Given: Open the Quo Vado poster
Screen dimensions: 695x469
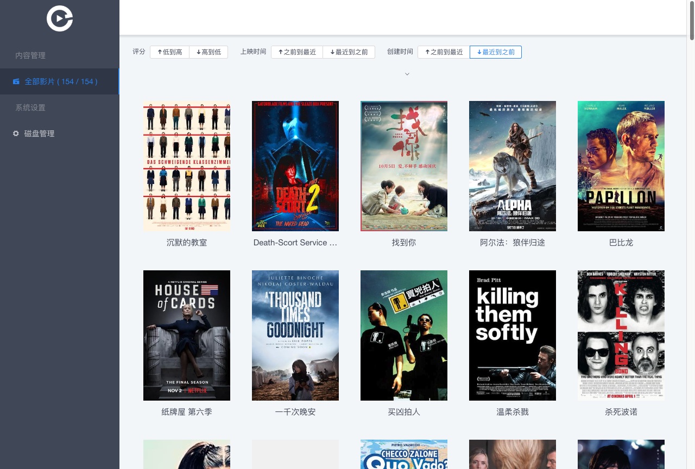Looking at the screenshot, I should (404, 454).
